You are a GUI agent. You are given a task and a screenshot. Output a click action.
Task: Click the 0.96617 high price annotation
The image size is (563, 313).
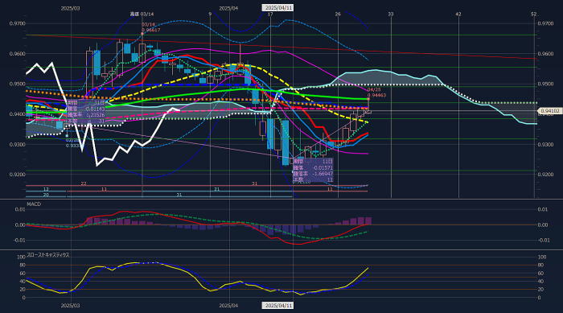[151, 31]
